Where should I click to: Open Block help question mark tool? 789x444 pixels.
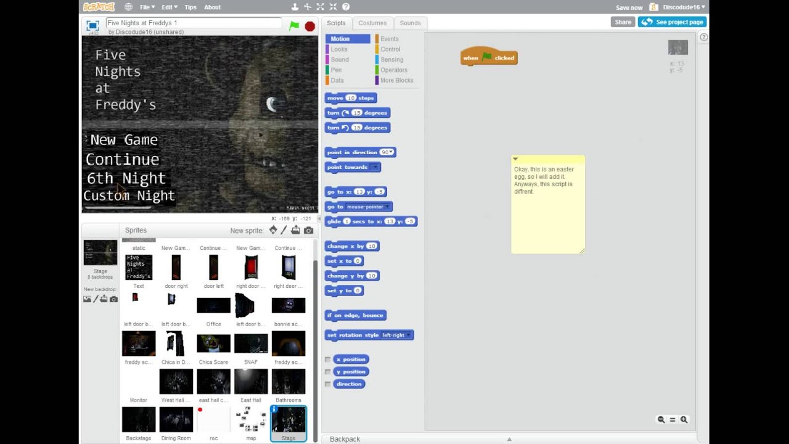click(346, 7)
